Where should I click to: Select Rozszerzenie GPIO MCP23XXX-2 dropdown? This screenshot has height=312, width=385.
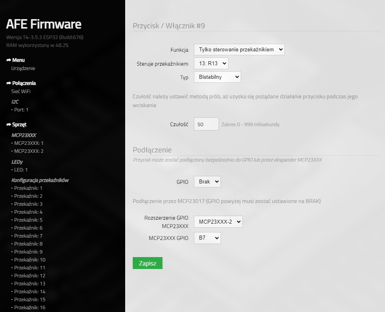pos(218,222)
